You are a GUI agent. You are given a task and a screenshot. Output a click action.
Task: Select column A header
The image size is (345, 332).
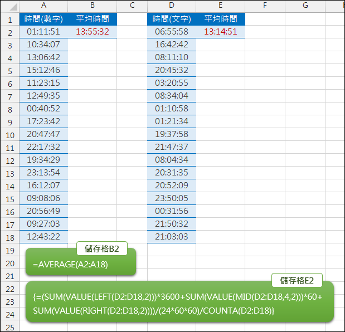click(x=43, y=5)
